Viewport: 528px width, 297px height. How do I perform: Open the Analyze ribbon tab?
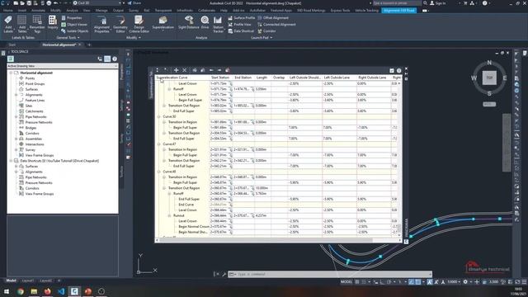(x=72, y=11)
